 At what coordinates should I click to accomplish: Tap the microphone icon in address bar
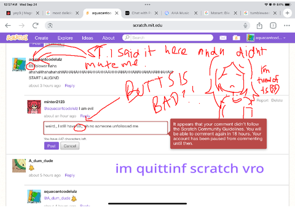pyautogui.click(x=245, y=25)
